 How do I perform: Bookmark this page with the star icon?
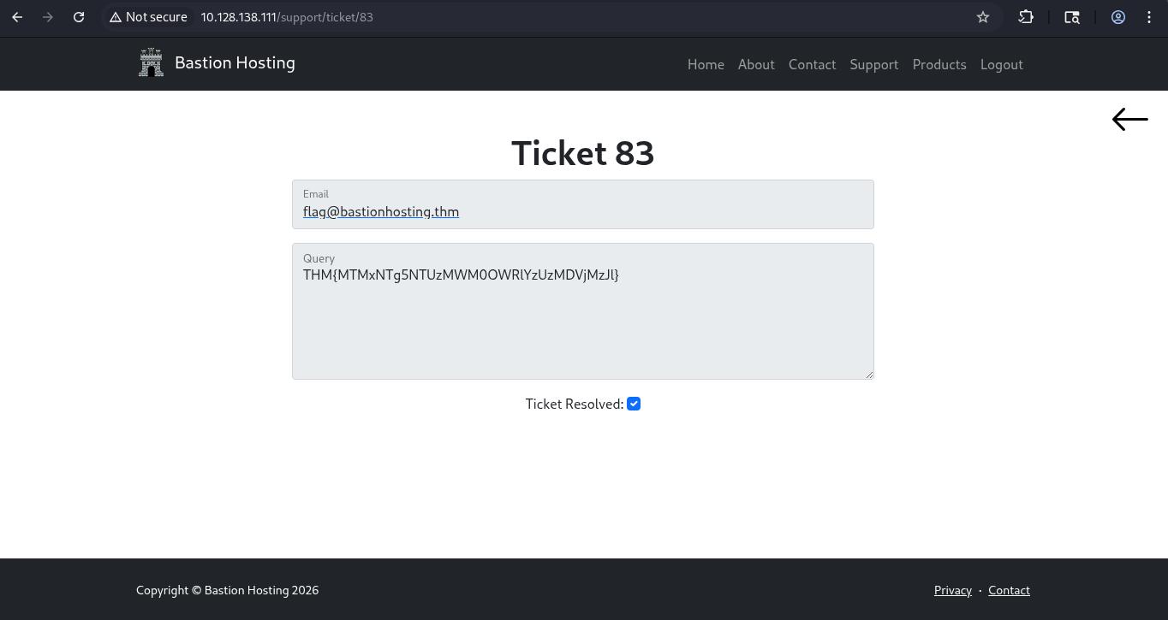pos(983,17)
